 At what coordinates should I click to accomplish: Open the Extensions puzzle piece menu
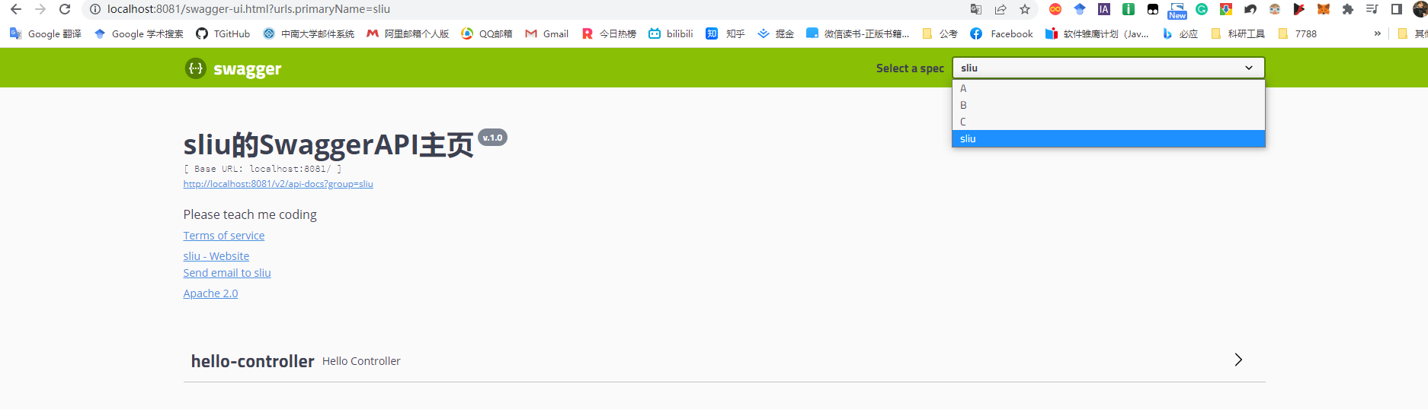(x=1348, y=9)
